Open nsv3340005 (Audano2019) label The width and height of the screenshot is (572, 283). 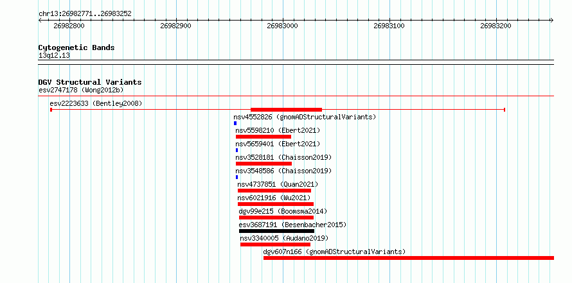(x=284, y=238)
